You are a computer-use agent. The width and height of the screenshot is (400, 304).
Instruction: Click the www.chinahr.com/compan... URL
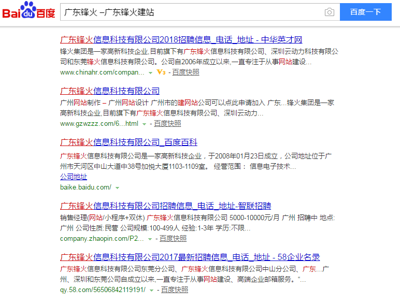tap(102, 73)
